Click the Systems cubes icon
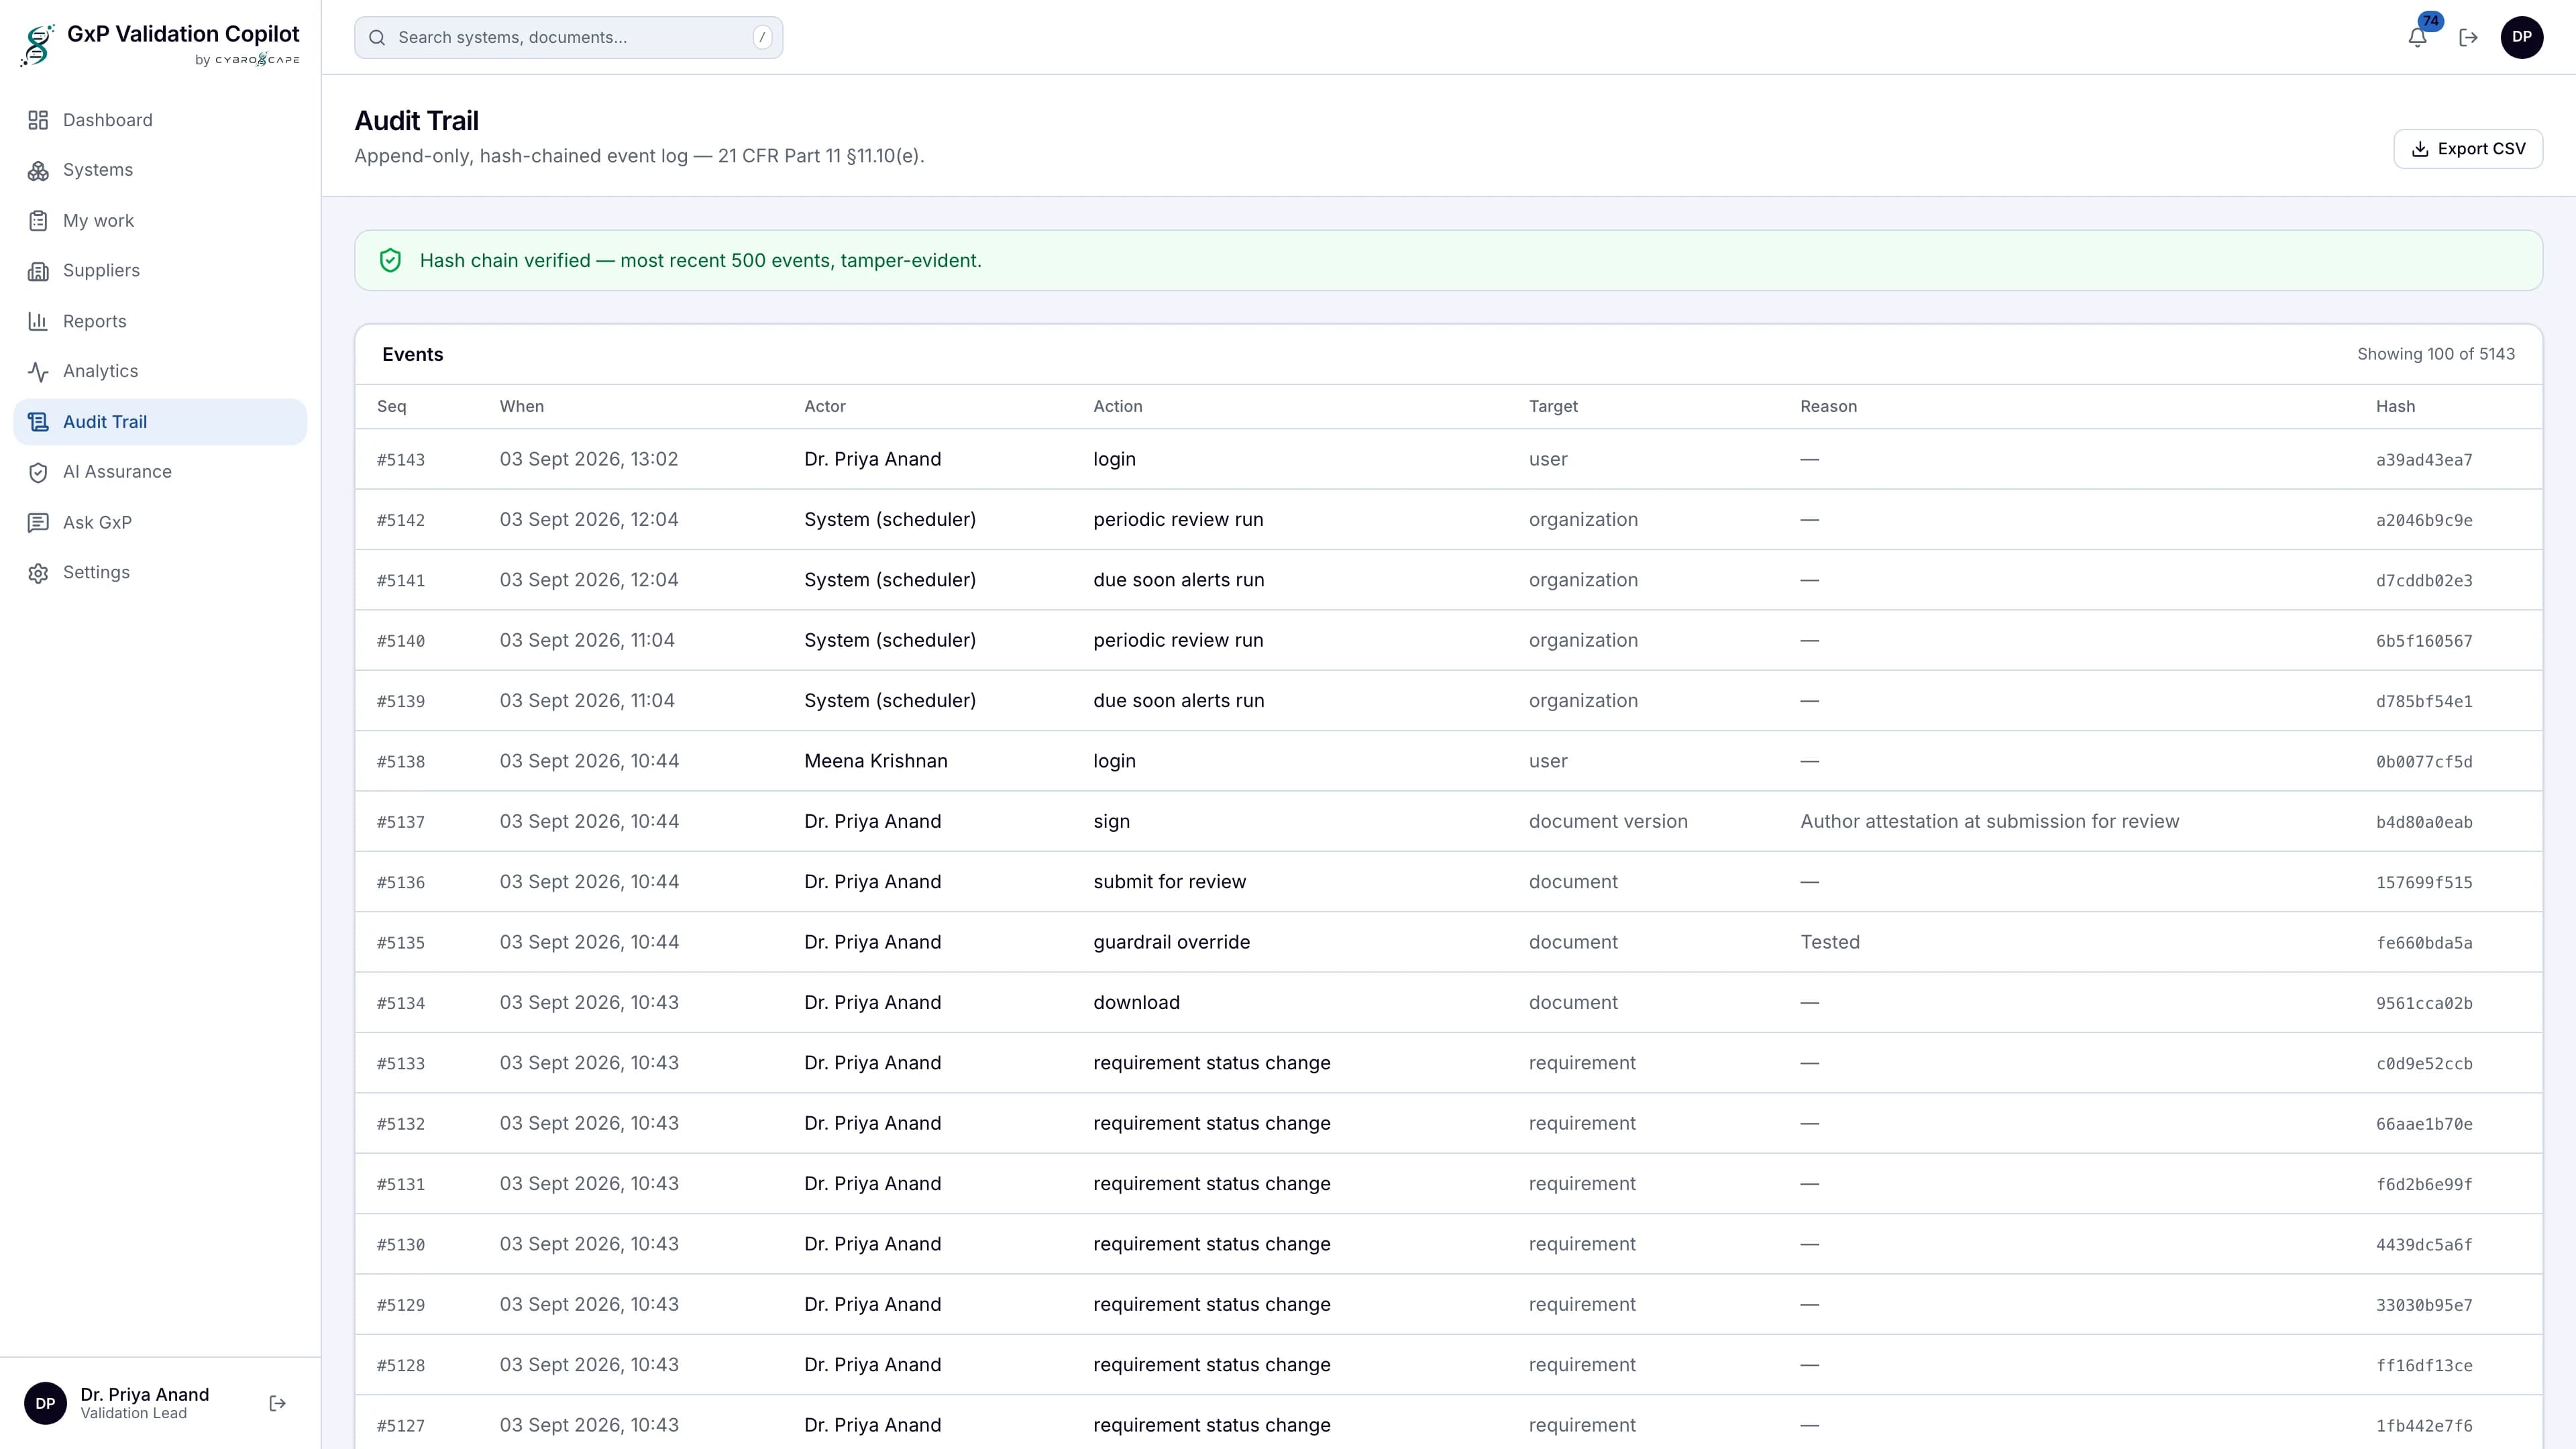Viewport: 2576px width, 1449px height. [x=38, y=170]
